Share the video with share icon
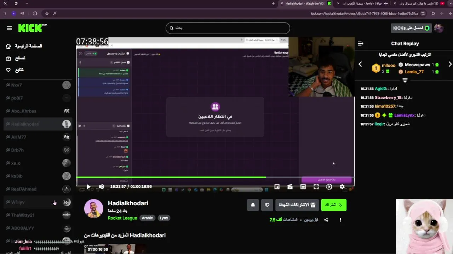 pyautogui.click(x=326, y=220)
